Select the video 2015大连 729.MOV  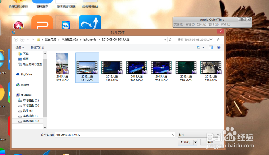[186, 72]
